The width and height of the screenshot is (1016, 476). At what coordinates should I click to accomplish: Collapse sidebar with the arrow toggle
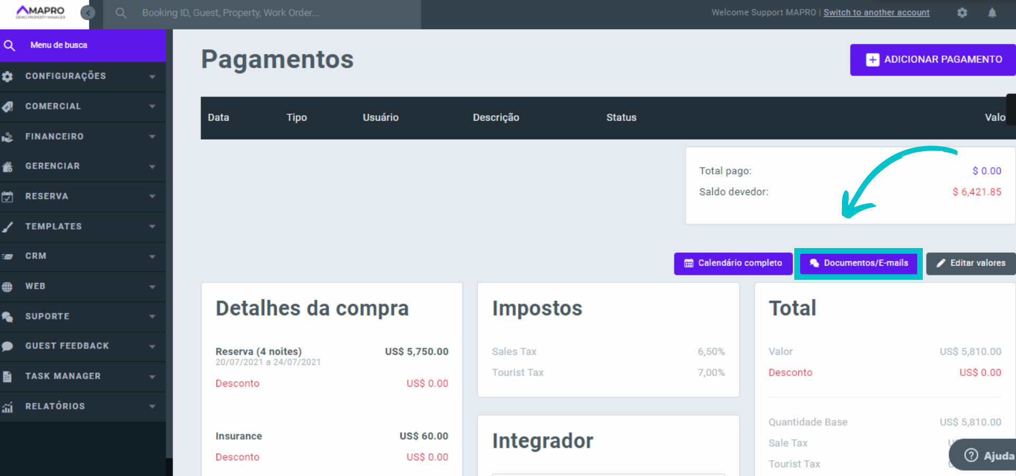click(88, 13)
